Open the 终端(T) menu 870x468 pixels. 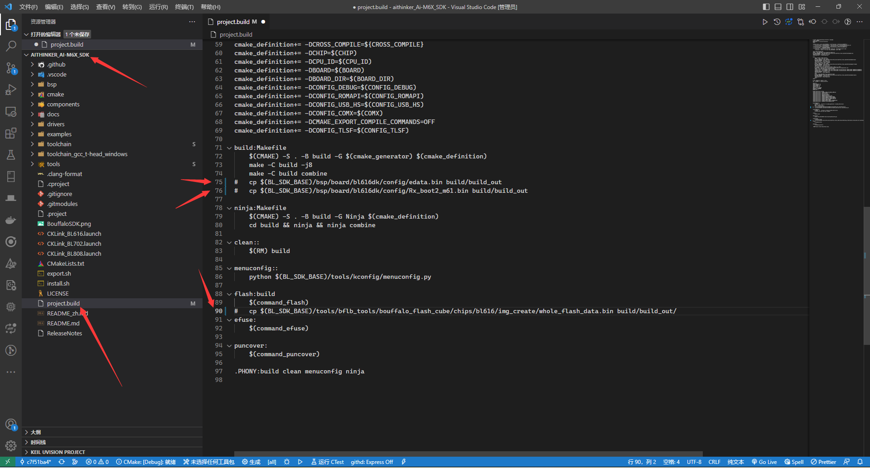pos(184,7)
